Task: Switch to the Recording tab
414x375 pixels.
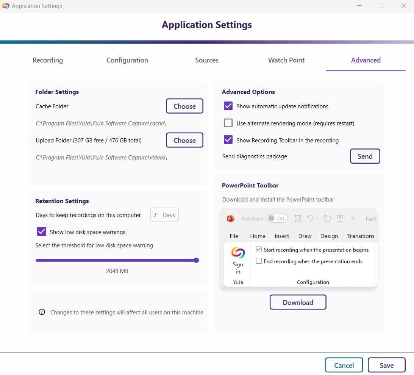Action: pos(47,60)
